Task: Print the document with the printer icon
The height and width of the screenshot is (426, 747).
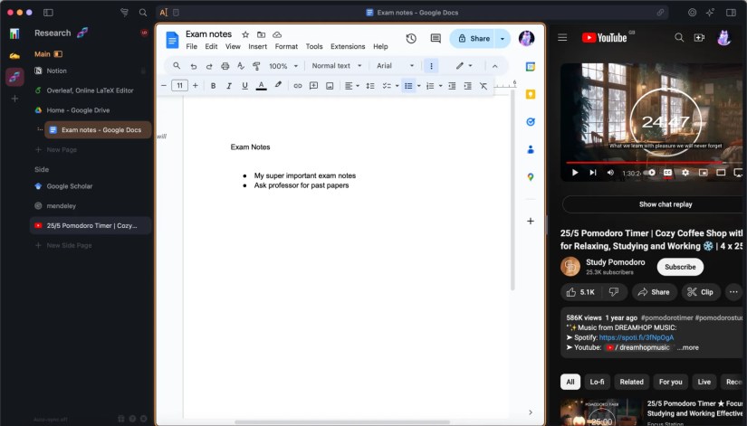Action: tap(225, 66)
